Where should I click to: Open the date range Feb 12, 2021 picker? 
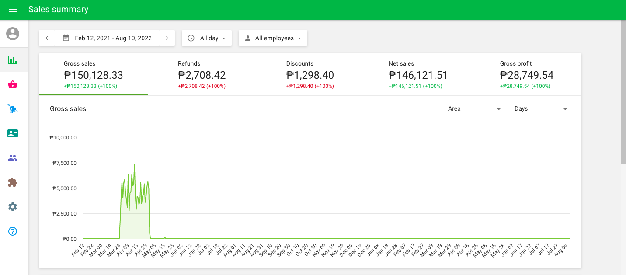[x=107, y=38]
